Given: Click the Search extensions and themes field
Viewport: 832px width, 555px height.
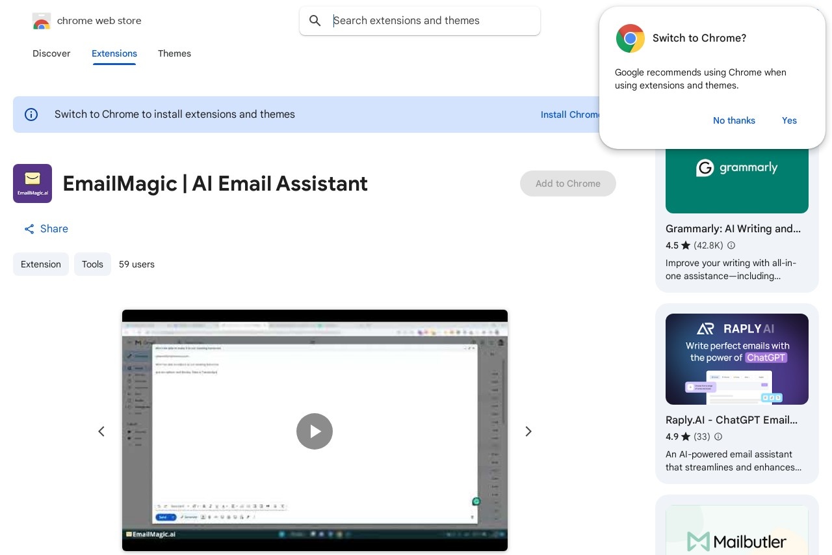Looking at the screenshot, I should 420,21.
